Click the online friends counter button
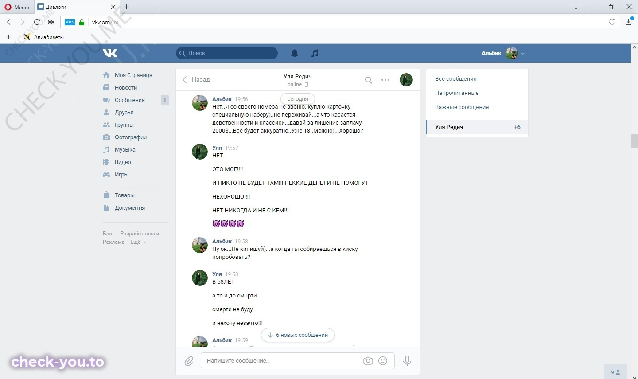638x379 pixels. pyautogui.click(x=615, y=372)
